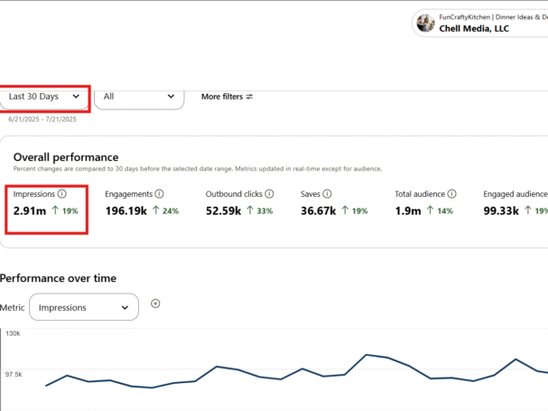Click the plus icon next to Metric dropdown
Image resolution: width=548 pixels, height=411 pixels.
[x=155, y=304]
